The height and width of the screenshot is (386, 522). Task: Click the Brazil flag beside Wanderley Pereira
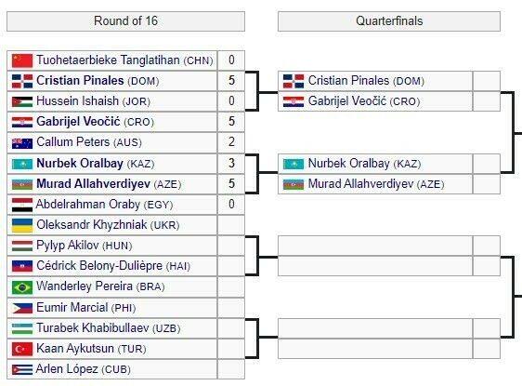[x=22, y=287]
